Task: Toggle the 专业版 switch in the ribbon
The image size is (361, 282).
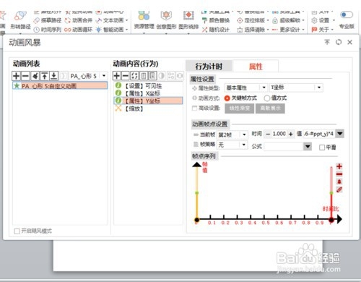Action: (x=347, y=14)
